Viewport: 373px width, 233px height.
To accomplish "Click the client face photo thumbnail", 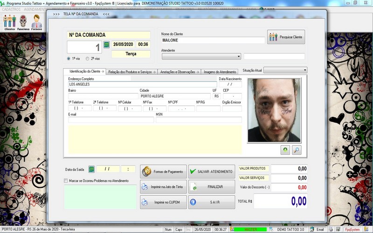I will point(274,110).
